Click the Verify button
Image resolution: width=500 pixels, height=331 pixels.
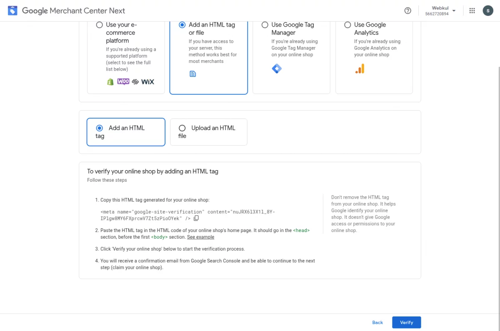(406, 322)
